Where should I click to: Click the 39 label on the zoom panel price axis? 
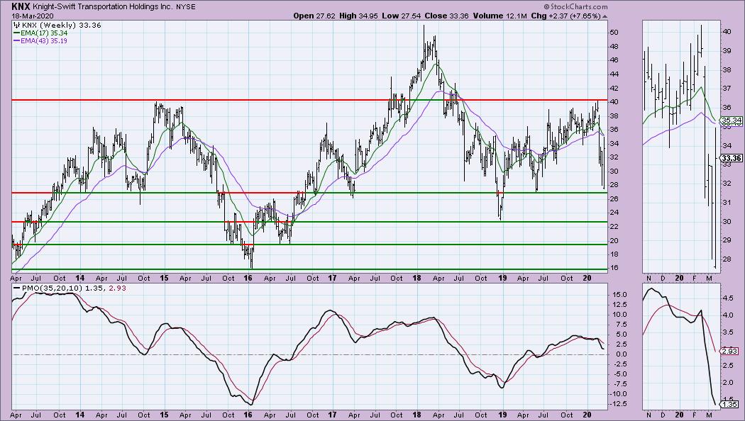coord(727,51)
